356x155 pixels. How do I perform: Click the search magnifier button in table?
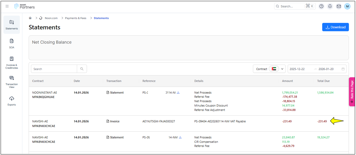82,69
